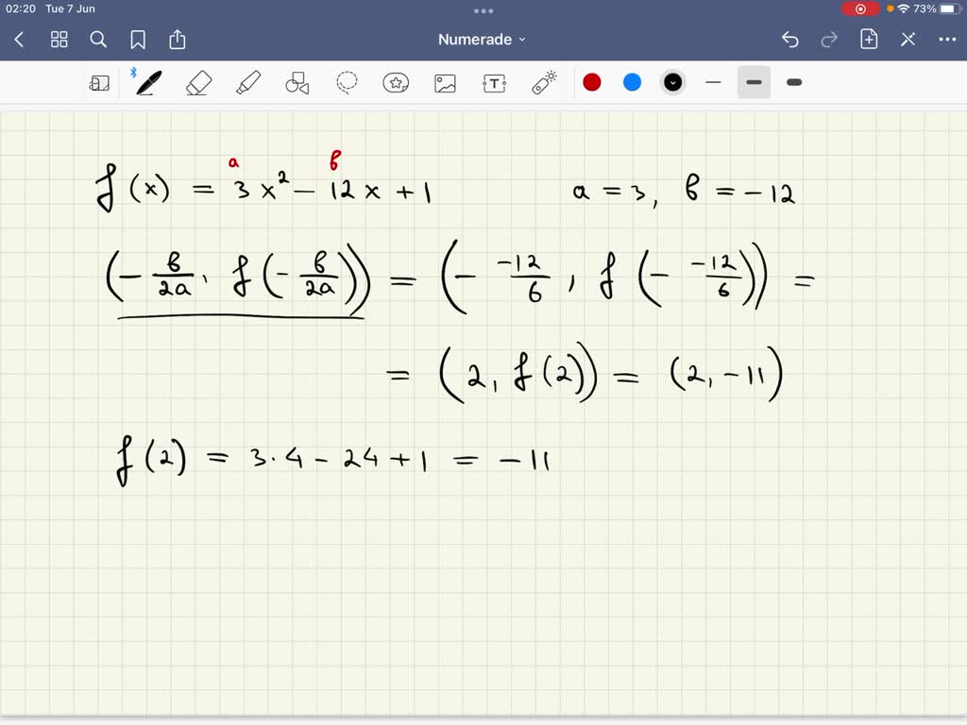
Task: Select the Shapes tool
Action: tap(297, 83)
